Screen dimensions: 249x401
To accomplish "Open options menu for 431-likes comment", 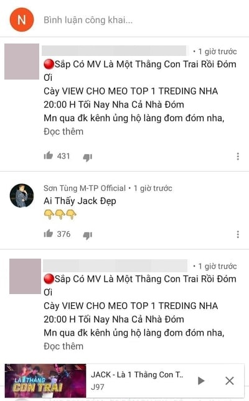I will (x=238, y=156).
